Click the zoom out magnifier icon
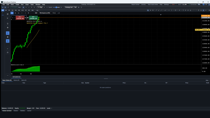The image size is (210, 118). (x=34, y=7)
